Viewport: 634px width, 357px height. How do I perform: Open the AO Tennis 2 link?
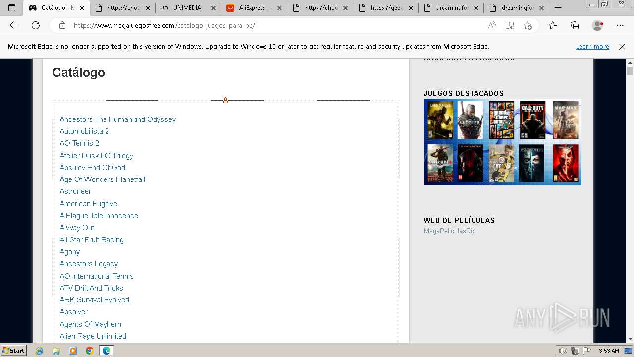coord(79,143)
